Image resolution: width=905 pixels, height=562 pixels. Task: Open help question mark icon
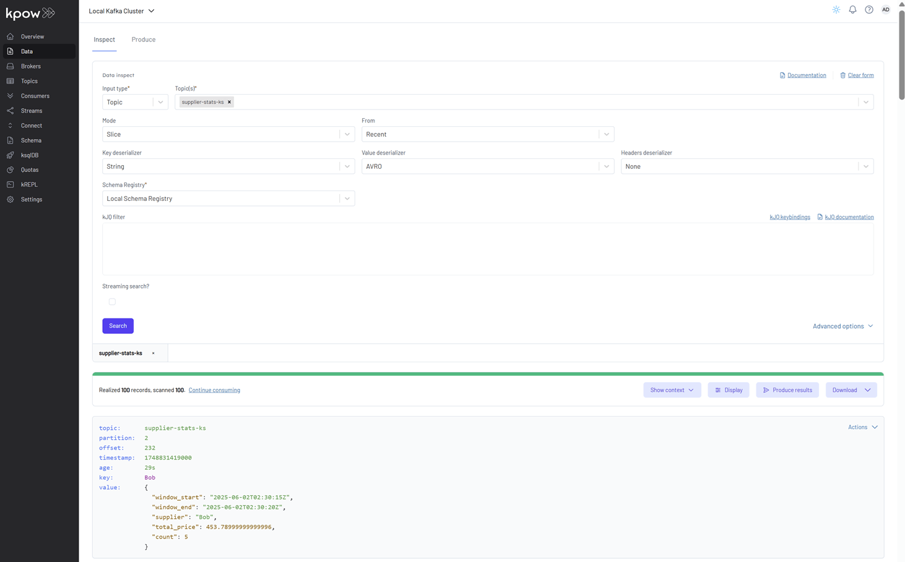[869, 10]
